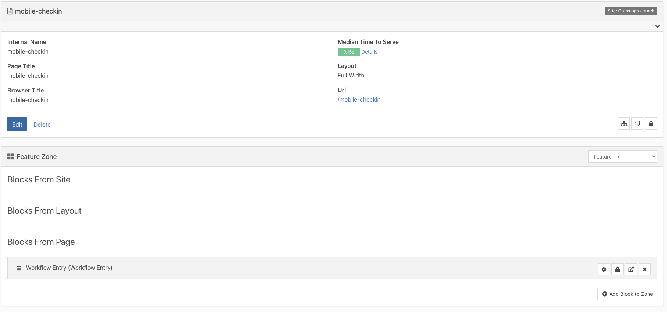Click the 0.16s time-to-serve badge

point(348,52)
